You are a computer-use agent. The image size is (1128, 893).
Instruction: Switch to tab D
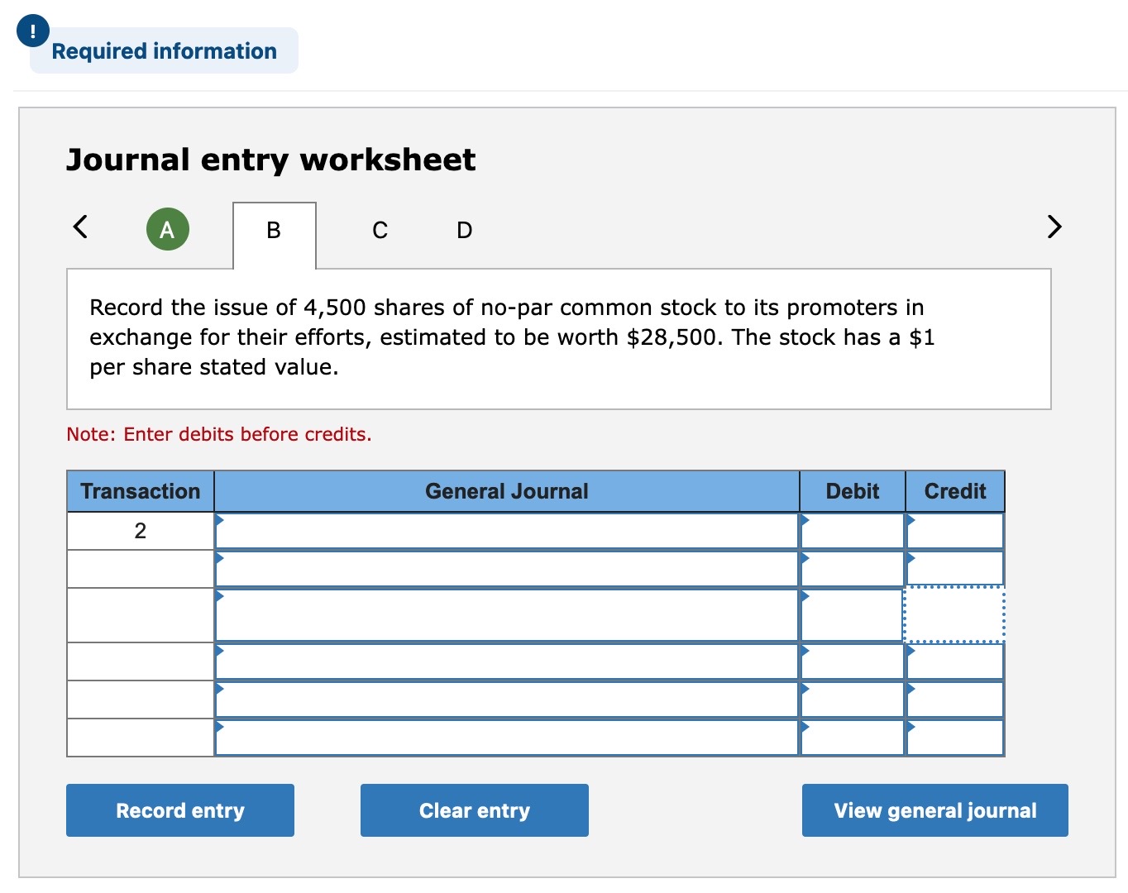463,230
